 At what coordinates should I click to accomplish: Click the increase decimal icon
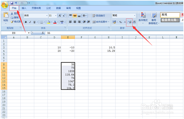point(130,22)
